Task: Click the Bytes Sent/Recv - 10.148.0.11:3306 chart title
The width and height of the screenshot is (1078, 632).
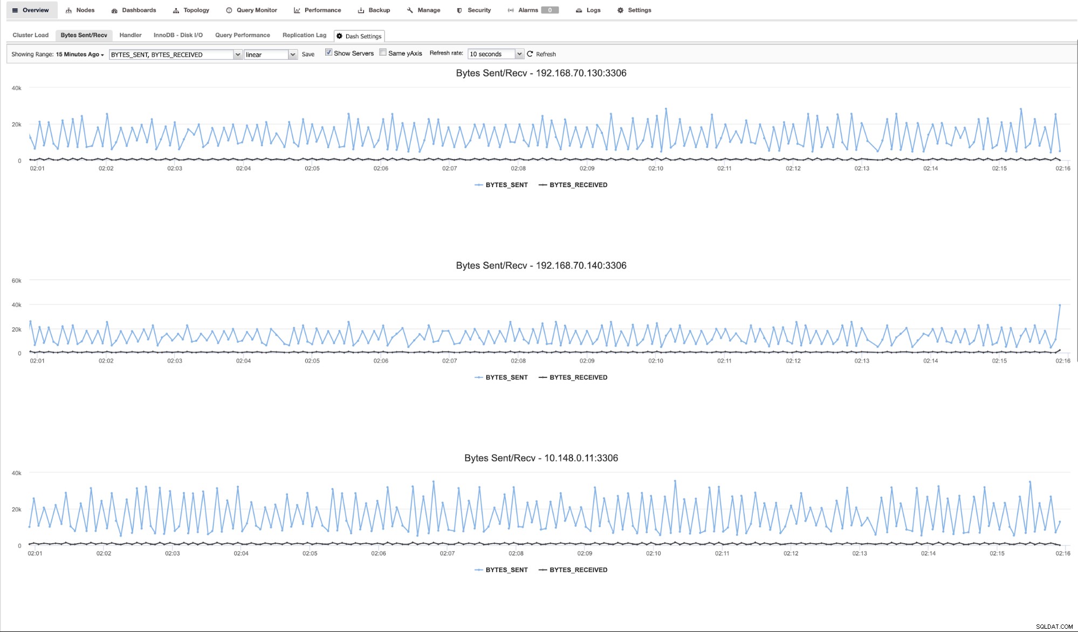Action: (541, 458)
